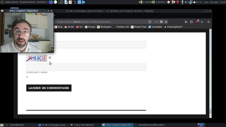
Task: Switch to V4L2 Capture (OpenGL) taskbar entry
Action: [117, 125]
